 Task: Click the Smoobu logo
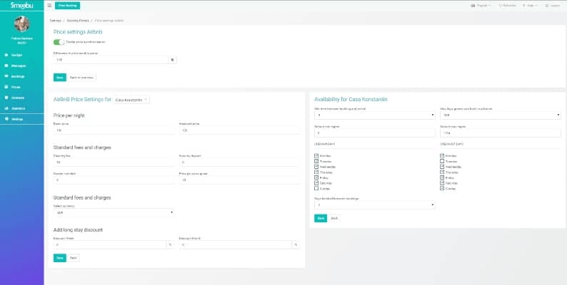click(x=21, y=6)
